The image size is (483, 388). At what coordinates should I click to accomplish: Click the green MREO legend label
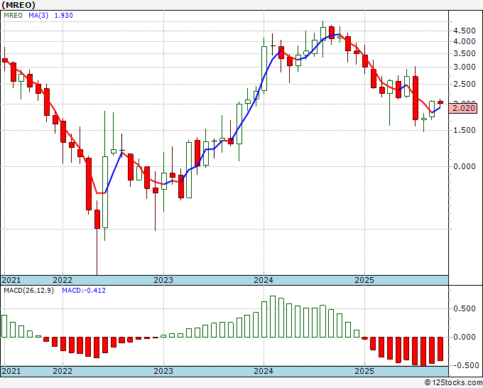coord(13,15)
